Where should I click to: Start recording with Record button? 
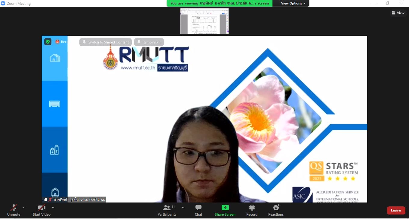252,210
